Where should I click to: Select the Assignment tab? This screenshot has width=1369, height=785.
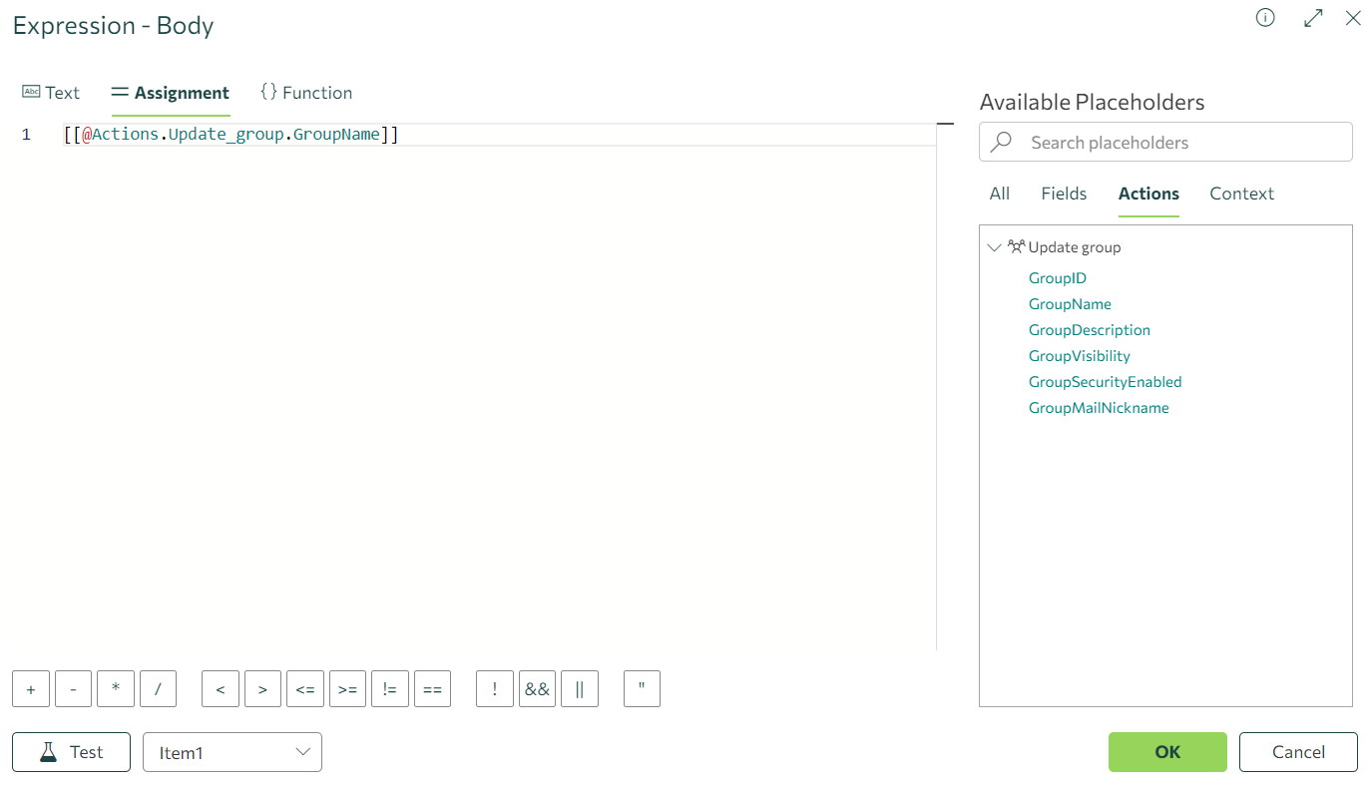point(171,93)
